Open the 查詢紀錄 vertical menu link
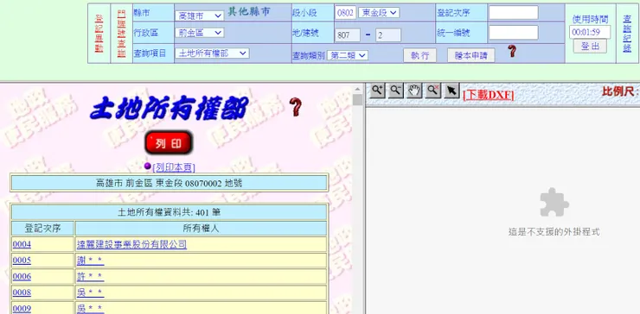640x314 pixels. pyautogui.click(x=627, y=34)
